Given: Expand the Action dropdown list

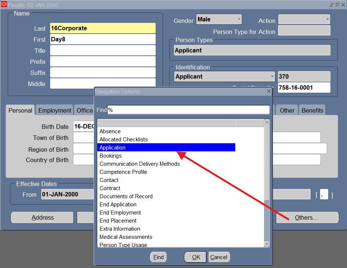Looking at the screenshot, I should 327,19.
